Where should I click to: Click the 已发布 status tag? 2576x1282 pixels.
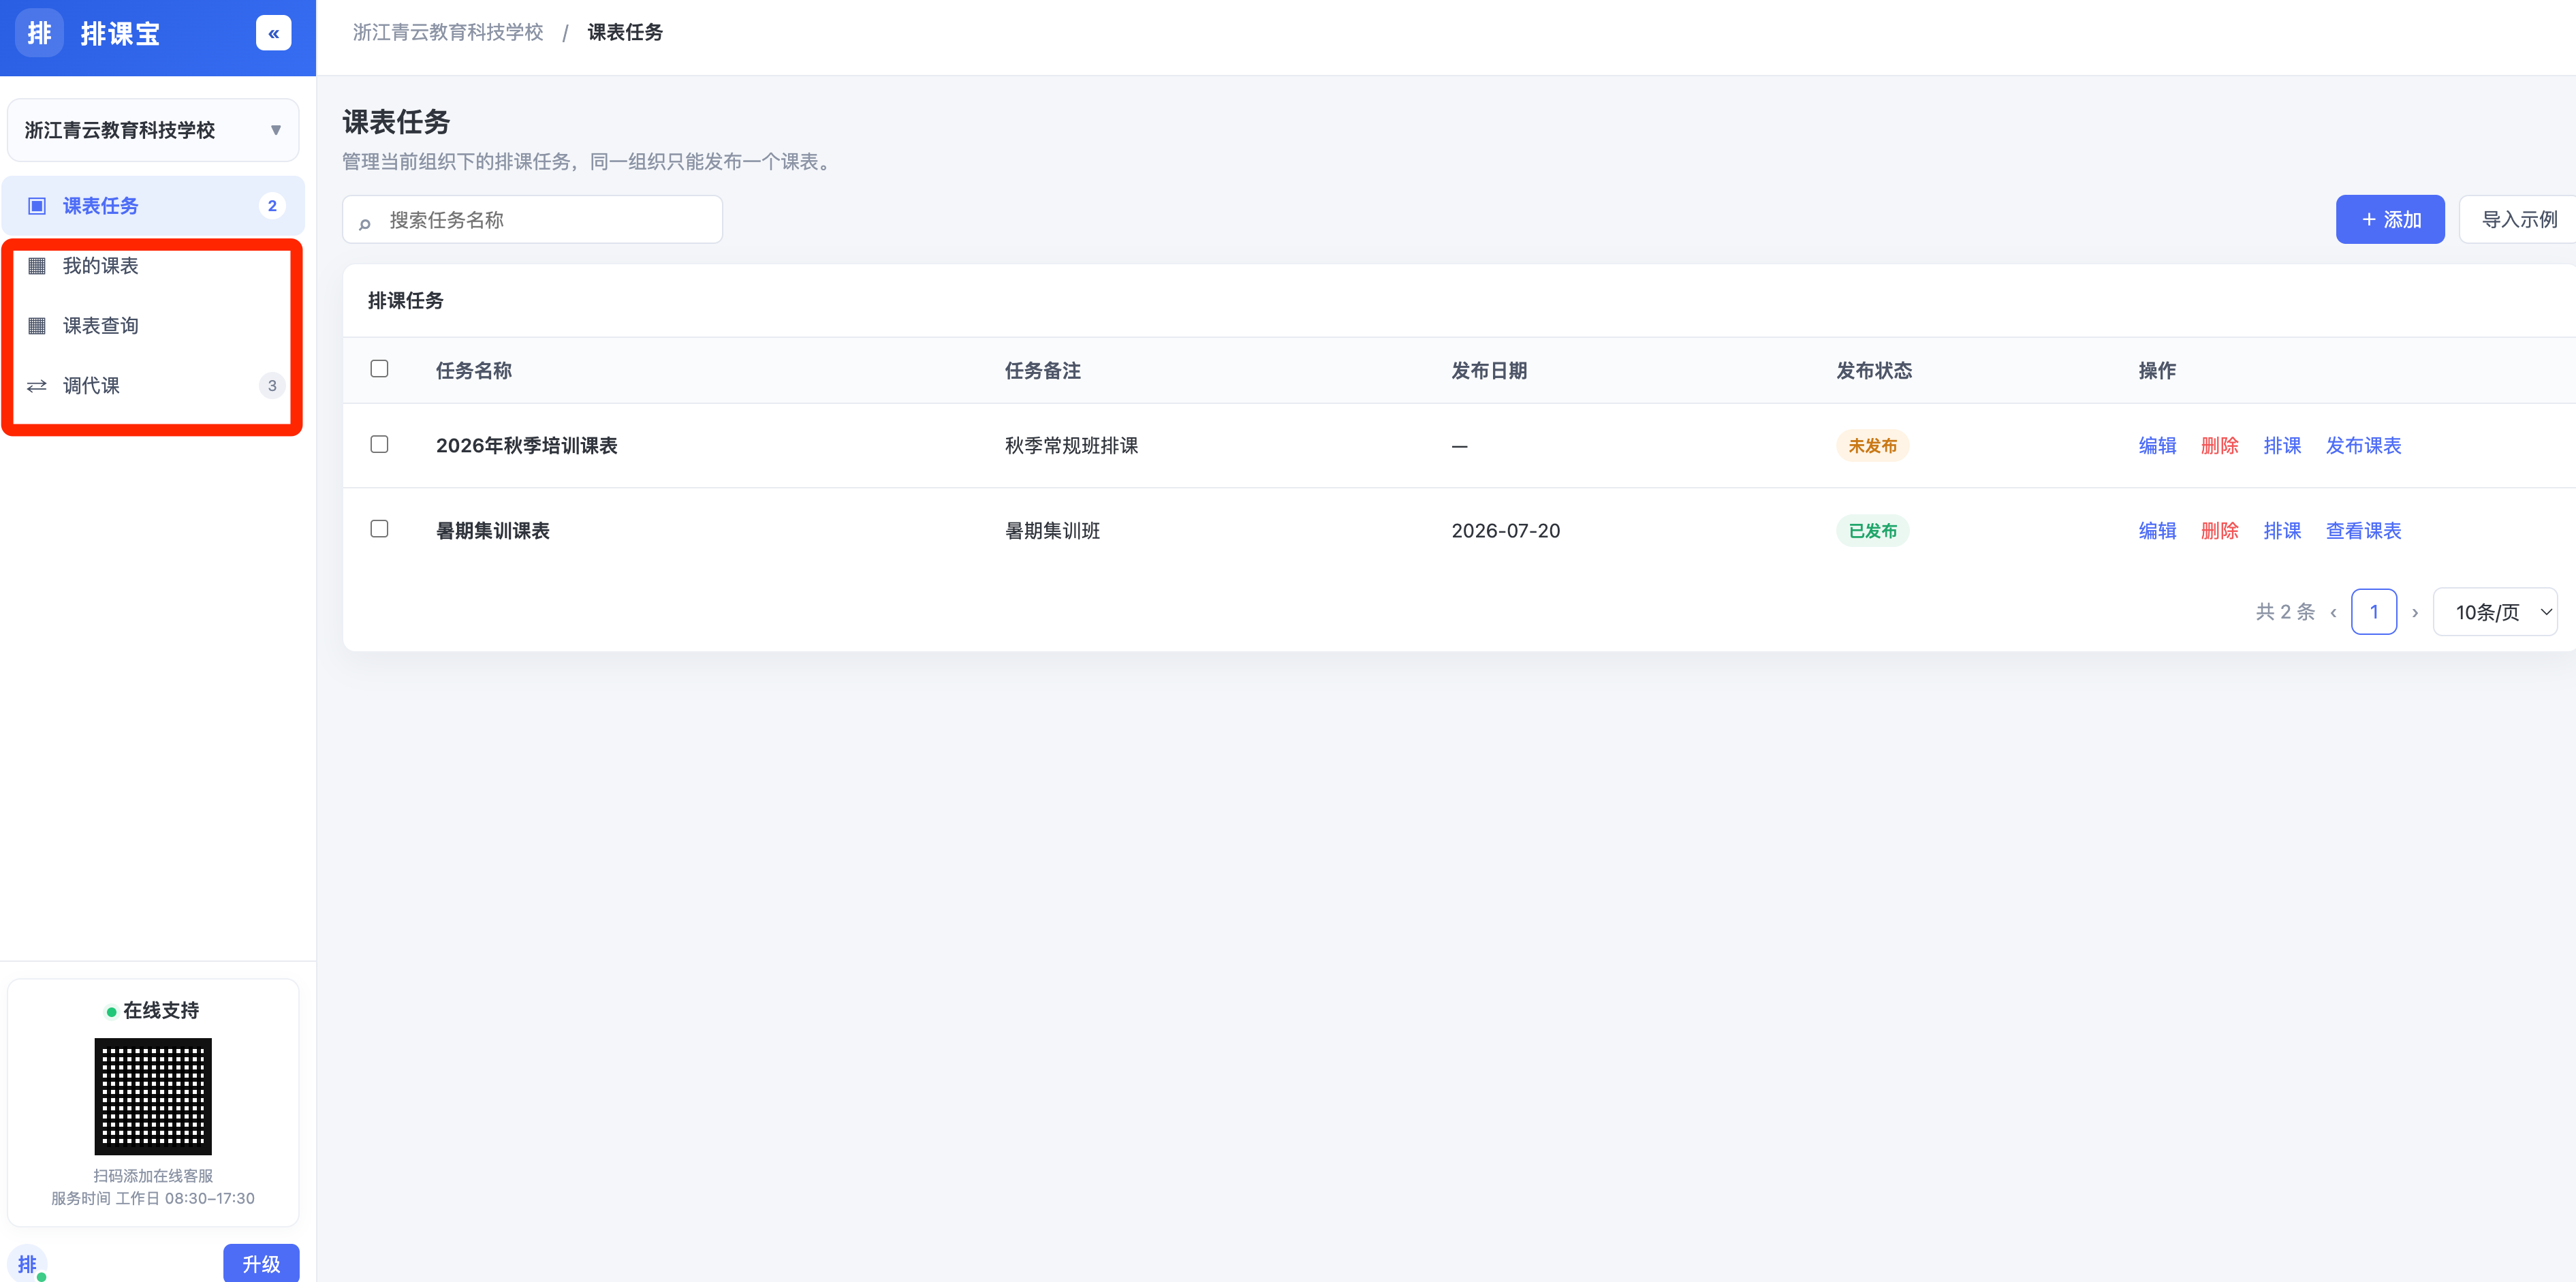click(x=1872, y=531)
